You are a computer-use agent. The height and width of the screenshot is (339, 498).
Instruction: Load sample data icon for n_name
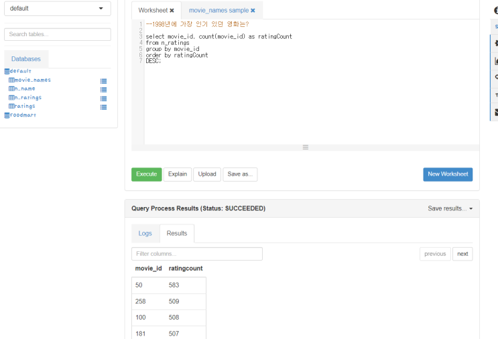pos(103,90)
